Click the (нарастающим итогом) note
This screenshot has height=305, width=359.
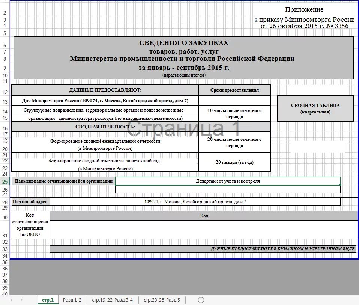click(x=184, y=75)
